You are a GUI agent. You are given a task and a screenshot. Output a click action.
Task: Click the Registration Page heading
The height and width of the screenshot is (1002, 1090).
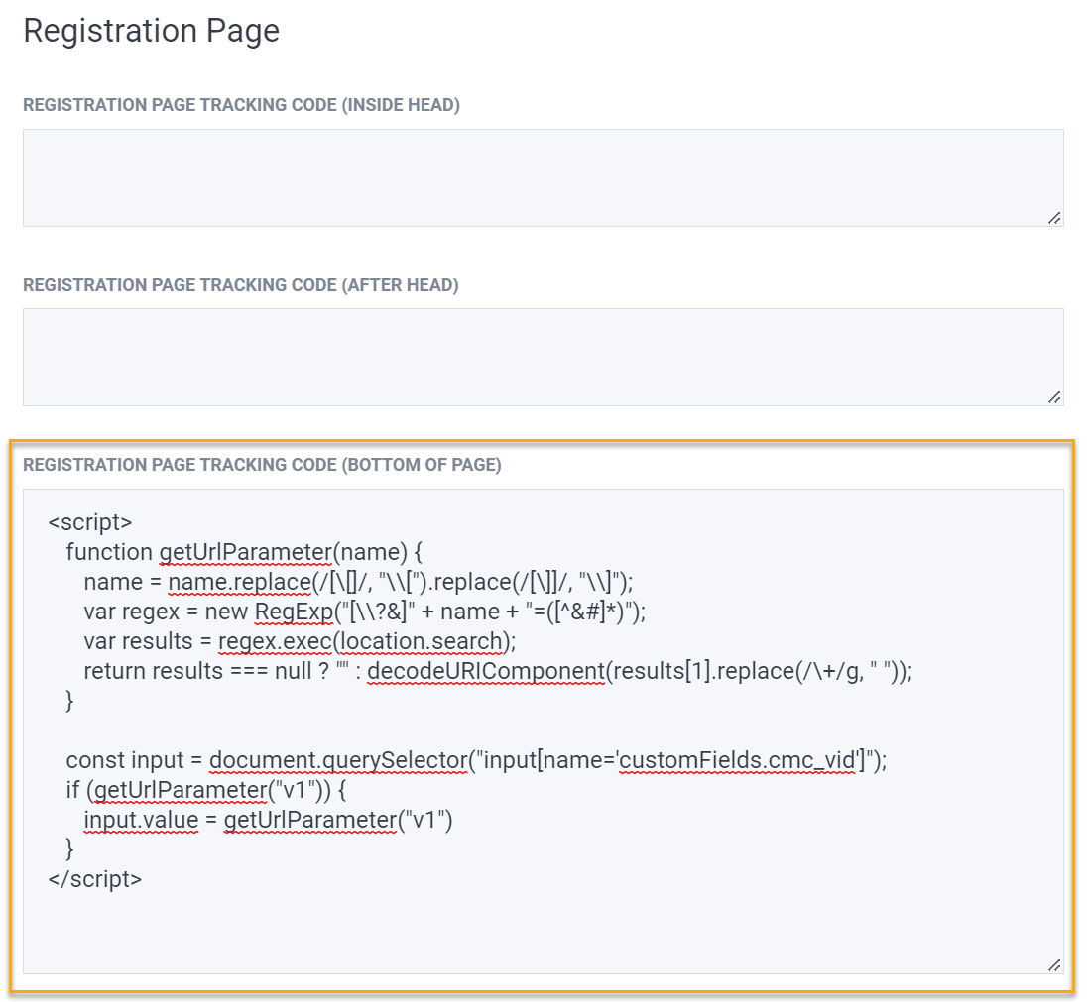point(151,31)
